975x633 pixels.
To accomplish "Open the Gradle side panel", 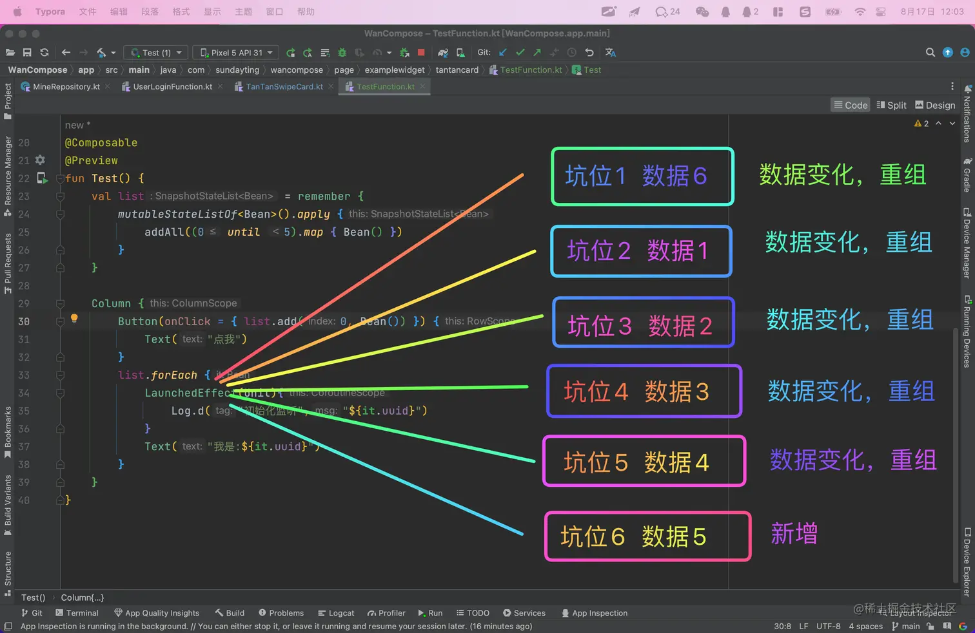I will (967, 175).
